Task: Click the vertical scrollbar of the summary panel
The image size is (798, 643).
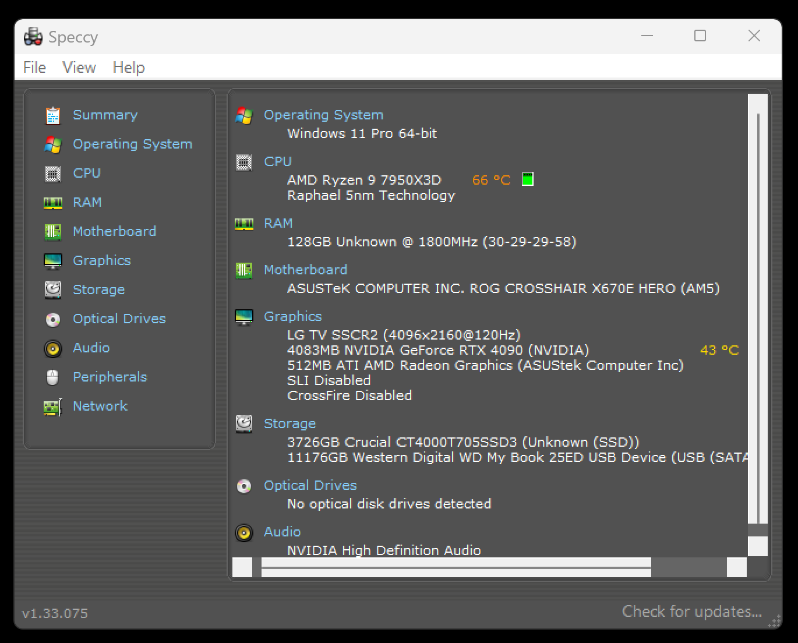Action: point(758,325)
